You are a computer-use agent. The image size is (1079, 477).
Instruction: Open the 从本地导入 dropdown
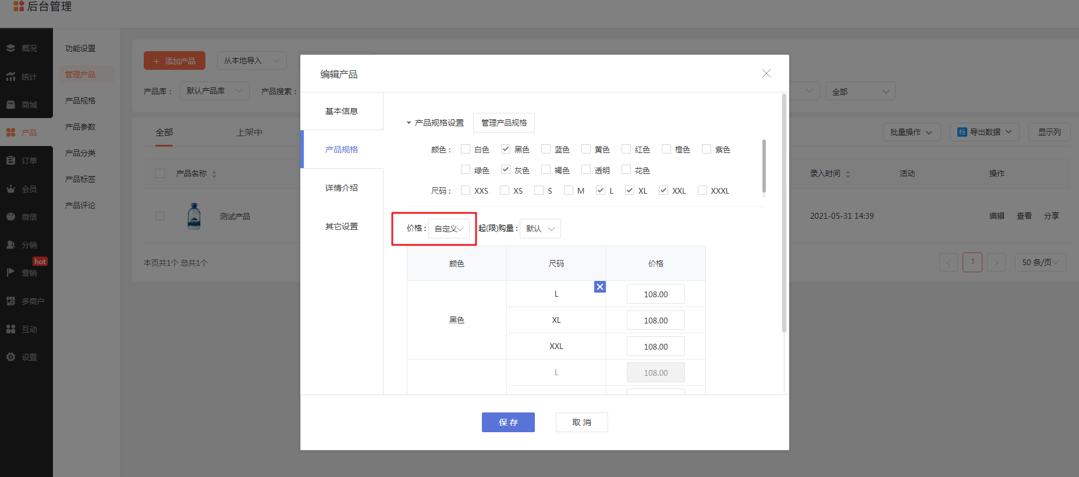[251, 60]
